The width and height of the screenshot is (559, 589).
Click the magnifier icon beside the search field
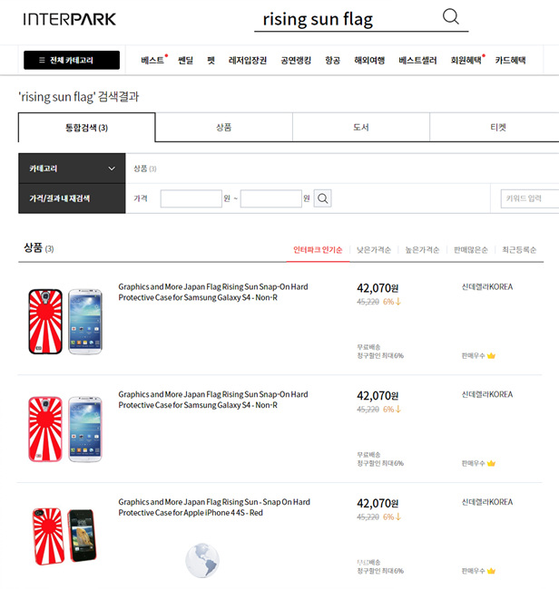coord(450,16)
